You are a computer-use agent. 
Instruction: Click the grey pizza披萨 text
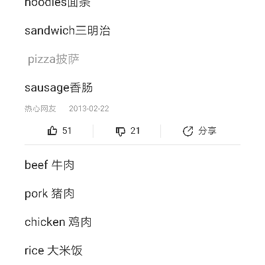tap(54, 59)
